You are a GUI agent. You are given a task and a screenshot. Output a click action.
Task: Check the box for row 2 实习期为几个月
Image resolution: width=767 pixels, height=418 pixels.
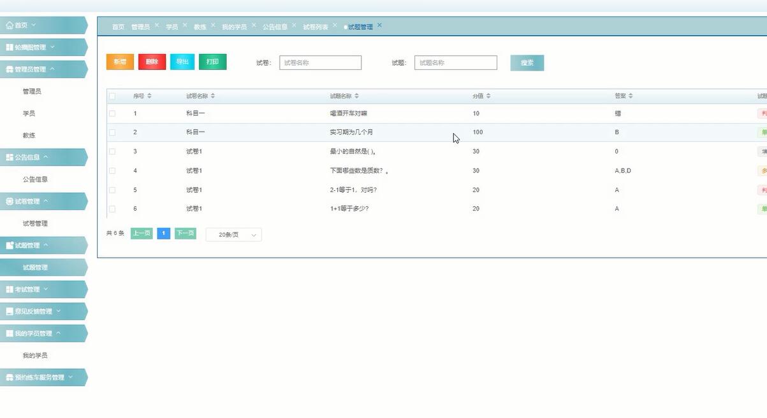pyautogui.click(x=112, y=132)
